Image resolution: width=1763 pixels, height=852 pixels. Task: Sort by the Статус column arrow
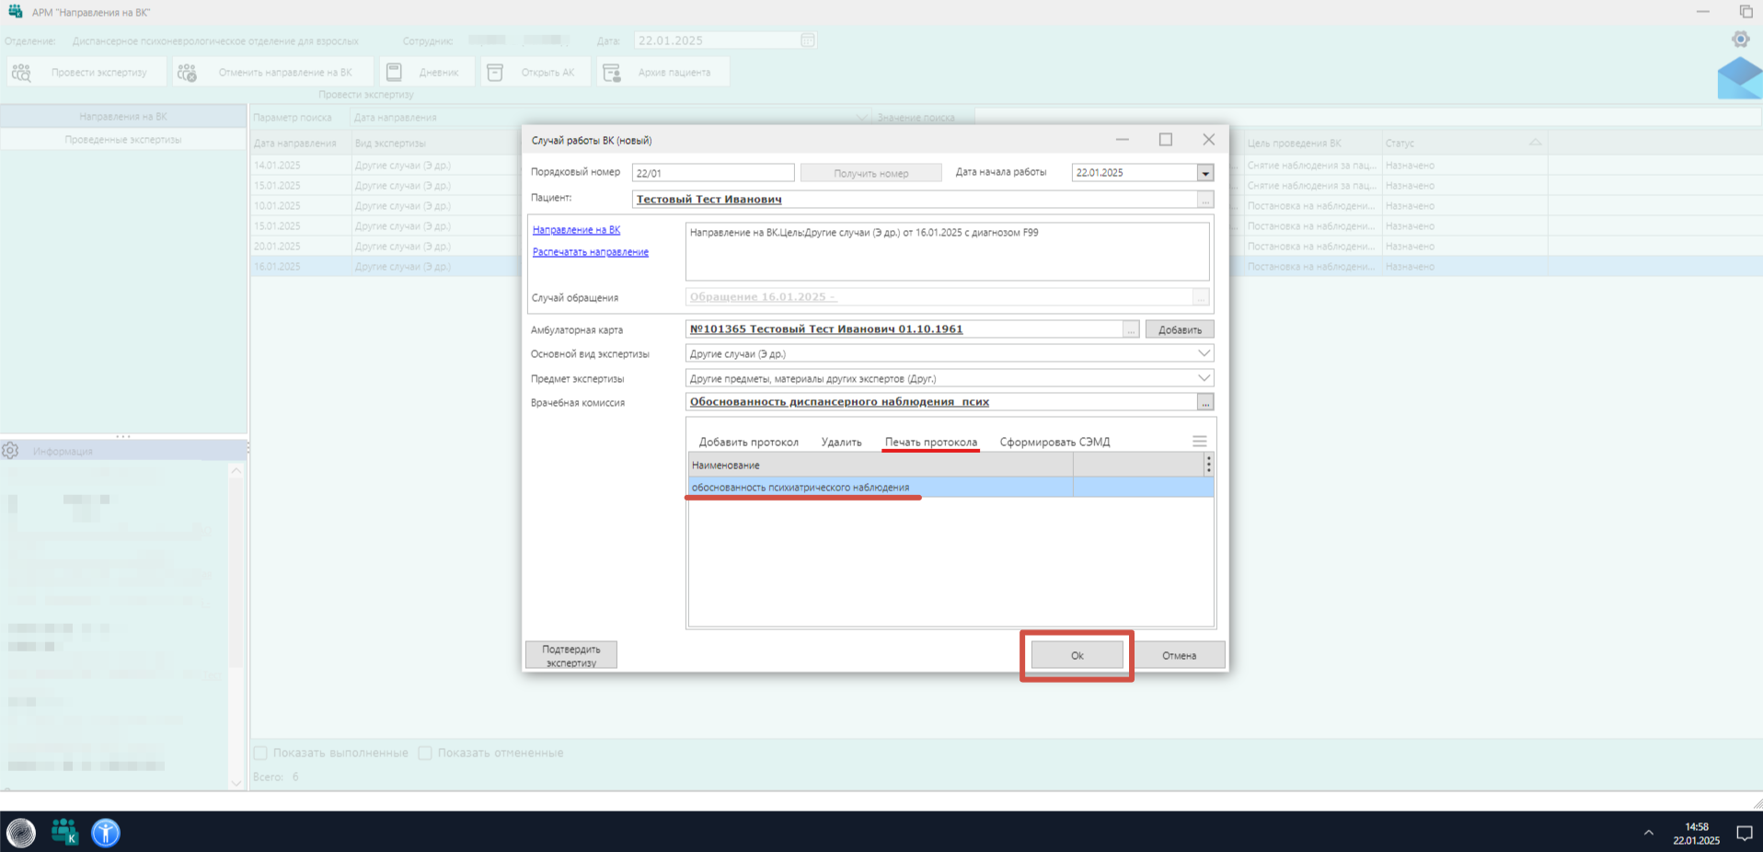click(x=1535, y=143)
